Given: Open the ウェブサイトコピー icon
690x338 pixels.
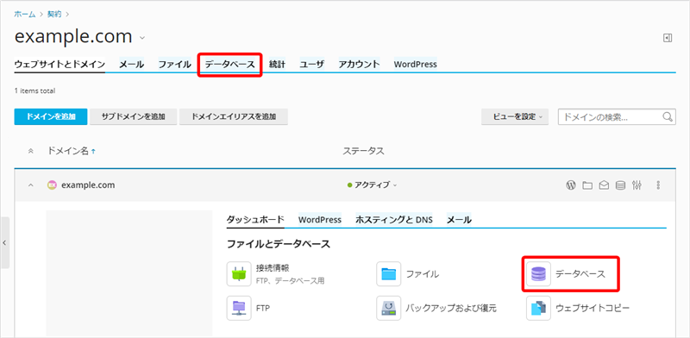Looking at the screenshot, I should point(538,308).
